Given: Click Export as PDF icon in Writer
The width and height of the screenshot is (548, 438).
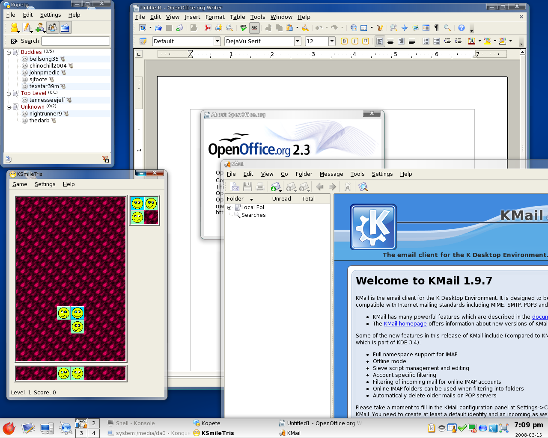Looking at the screenshot, I should [208, 28].
